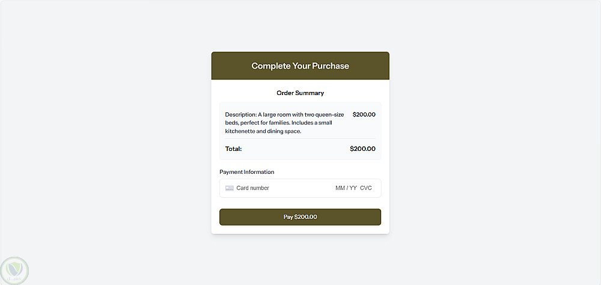Image resolution: width=601 pixels, height=285 pixels.
Task: Click the credit card icon in payment field
Action: pos(229,188)
